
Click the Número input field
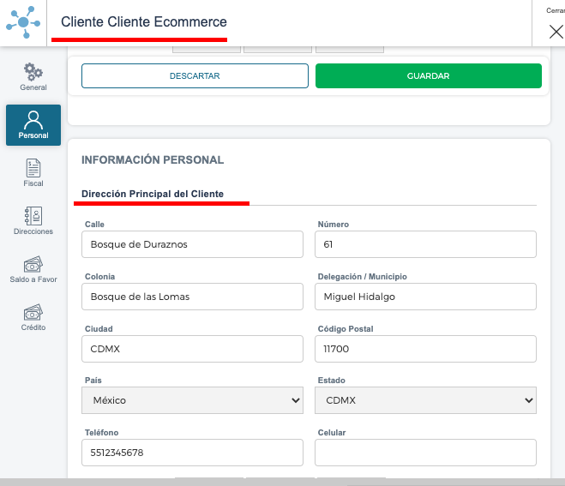click(x=425, y=244)
